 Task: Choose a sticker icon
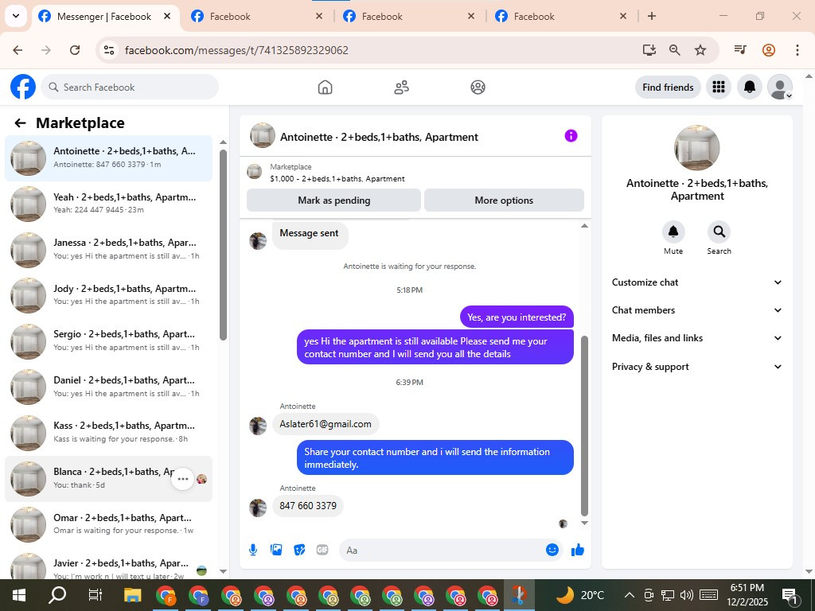pos(299,550)
